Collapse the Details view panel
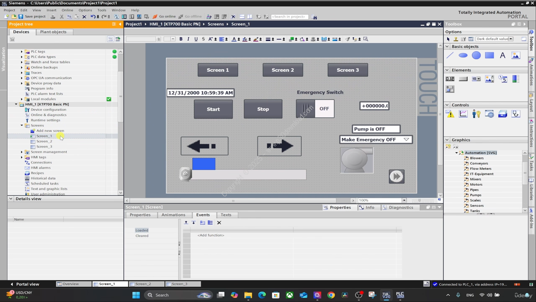Screen dimensions: 536x302 [x=11, y=199]
